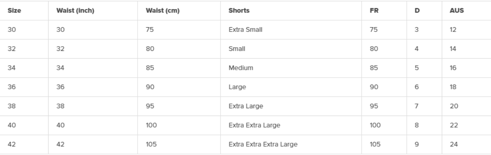
Task: Click the Waist (inch) column header
Action: 75,11
